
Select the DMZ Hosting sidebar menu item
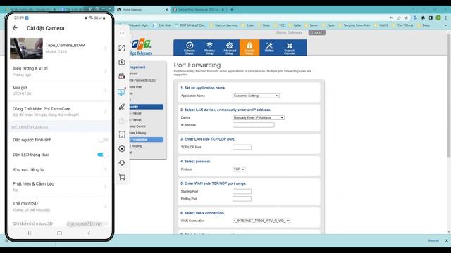[135, 146]
